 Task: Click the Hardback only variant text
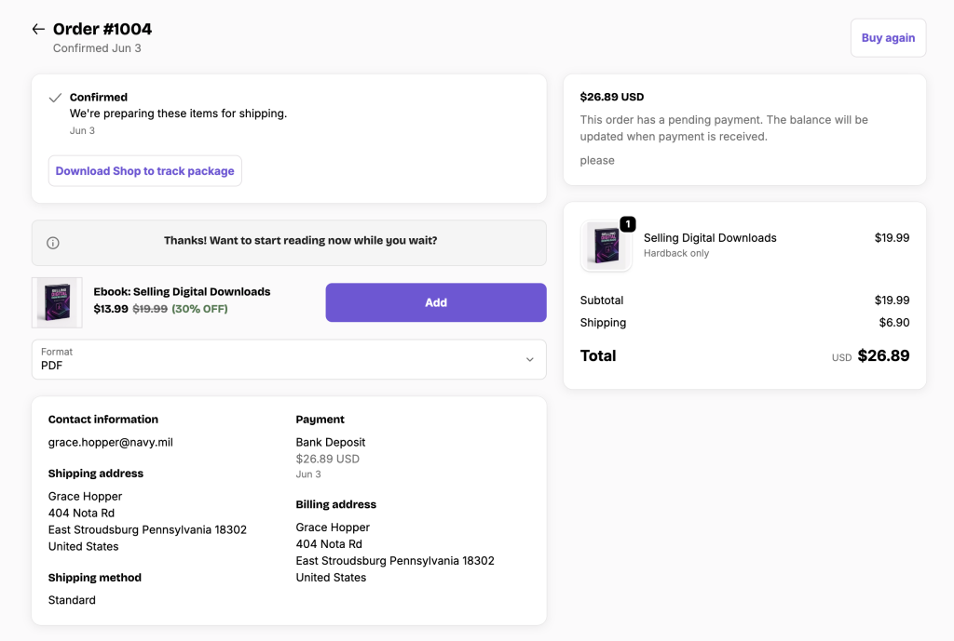click(x=676, y=253)
